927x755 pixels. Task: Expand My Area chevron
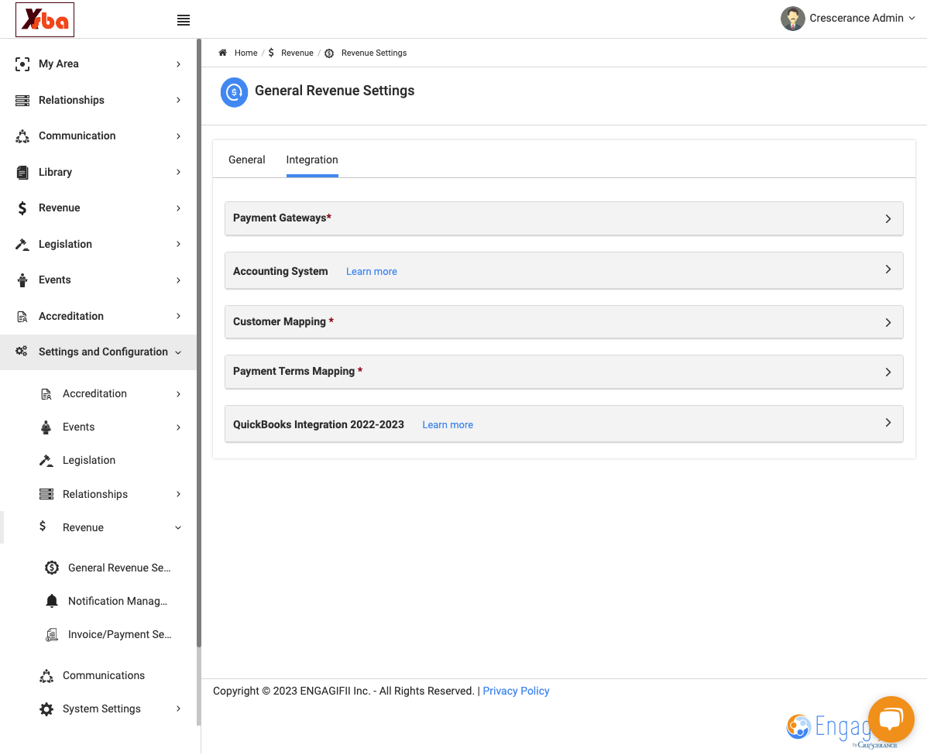click(x=178, y=63)
